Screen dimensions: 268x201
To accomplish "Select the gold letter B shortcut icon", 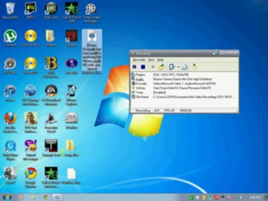I will point(51,67).
